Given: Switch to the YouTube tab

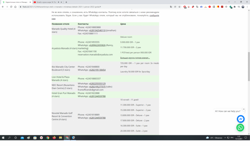Looking at the screenshot, I should tap(46, 2).
